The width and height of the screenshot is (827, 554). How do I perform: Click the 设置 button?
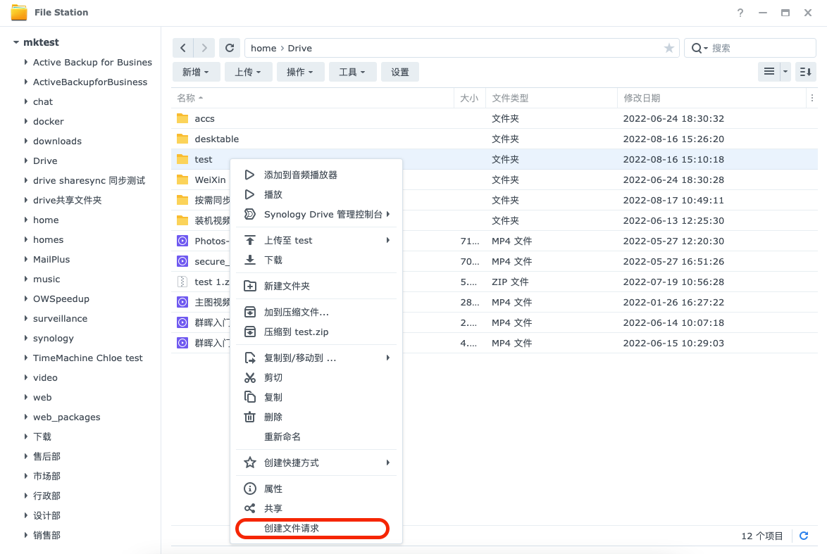[400, 72]
